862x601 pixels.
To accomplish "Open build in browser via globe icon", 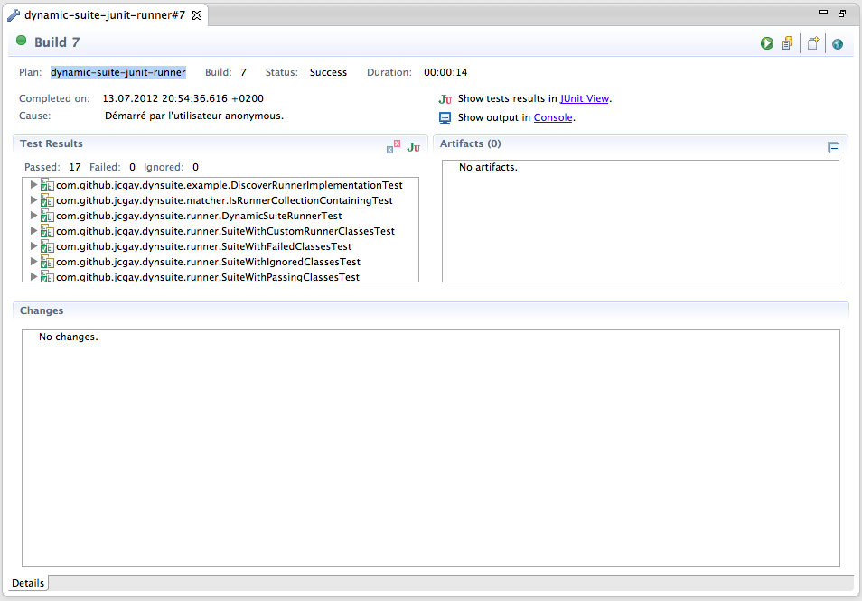I will click(838, 44).
